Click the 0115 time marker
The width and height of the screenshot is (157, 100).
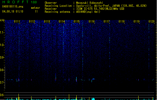point(77,21)
